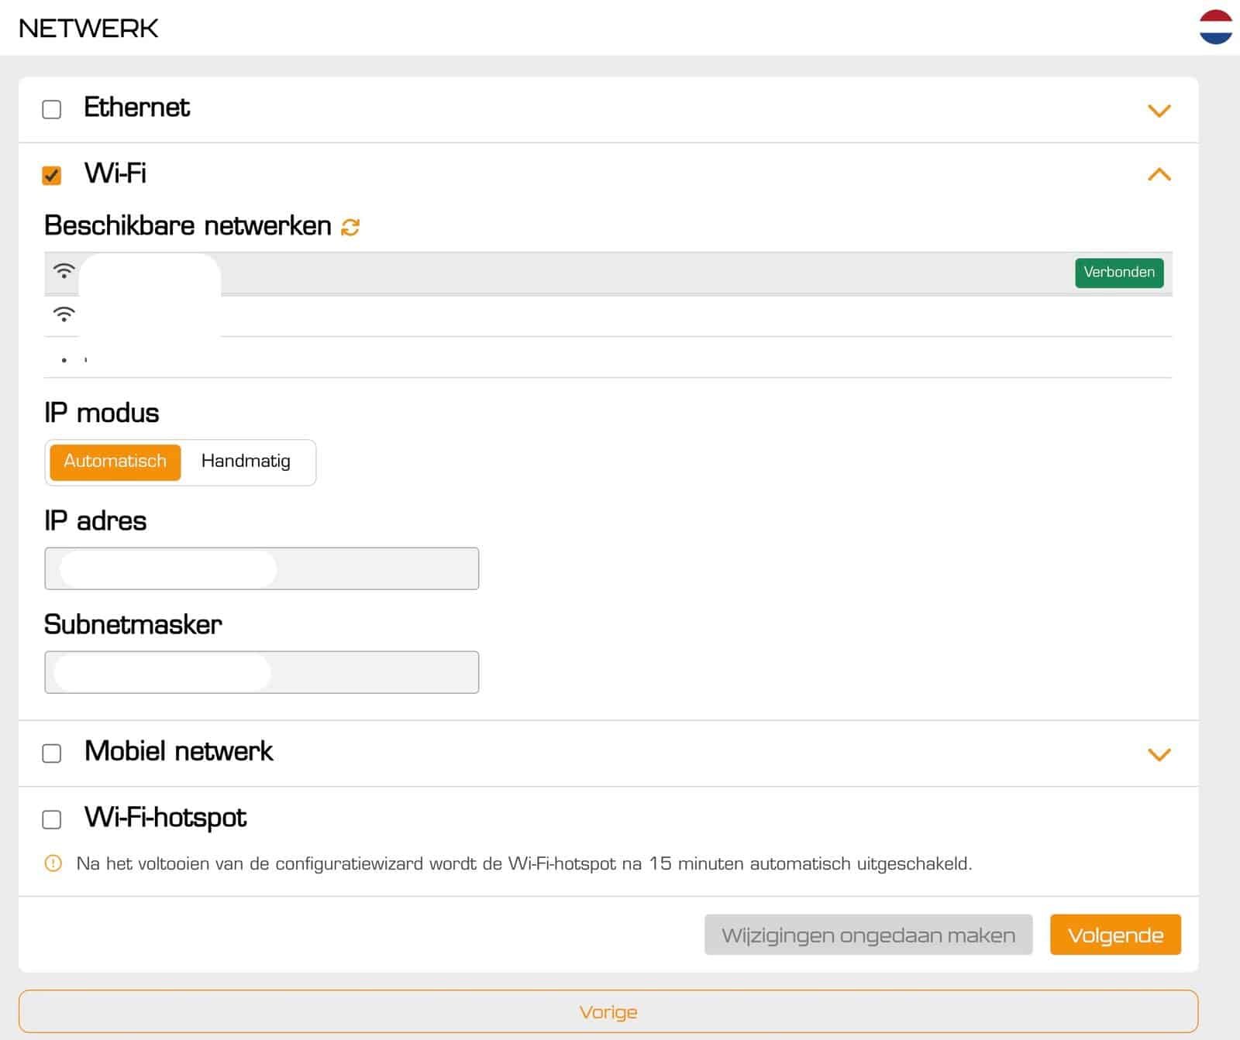
Task: Click the second network's Wi-Fi signal icon
Action: [64, 314]
